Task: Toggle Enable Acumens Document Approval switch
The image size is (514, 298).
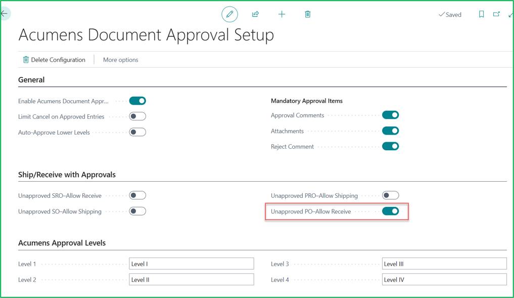Action: [x=137, y=101]
